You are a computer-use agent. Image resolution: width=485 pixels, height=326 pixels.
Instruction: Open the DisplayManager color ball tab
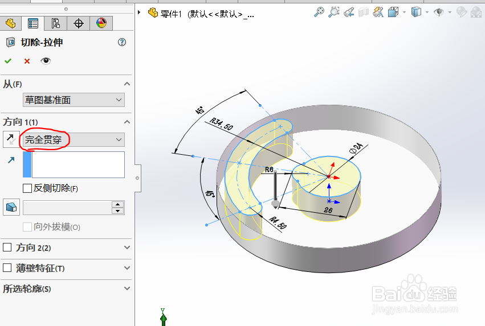[101, 23]
